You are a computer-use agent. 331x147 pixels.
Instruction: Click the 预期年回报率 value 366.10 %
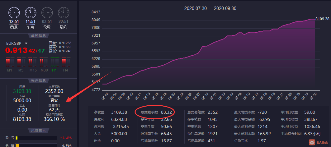click(54, 119)
